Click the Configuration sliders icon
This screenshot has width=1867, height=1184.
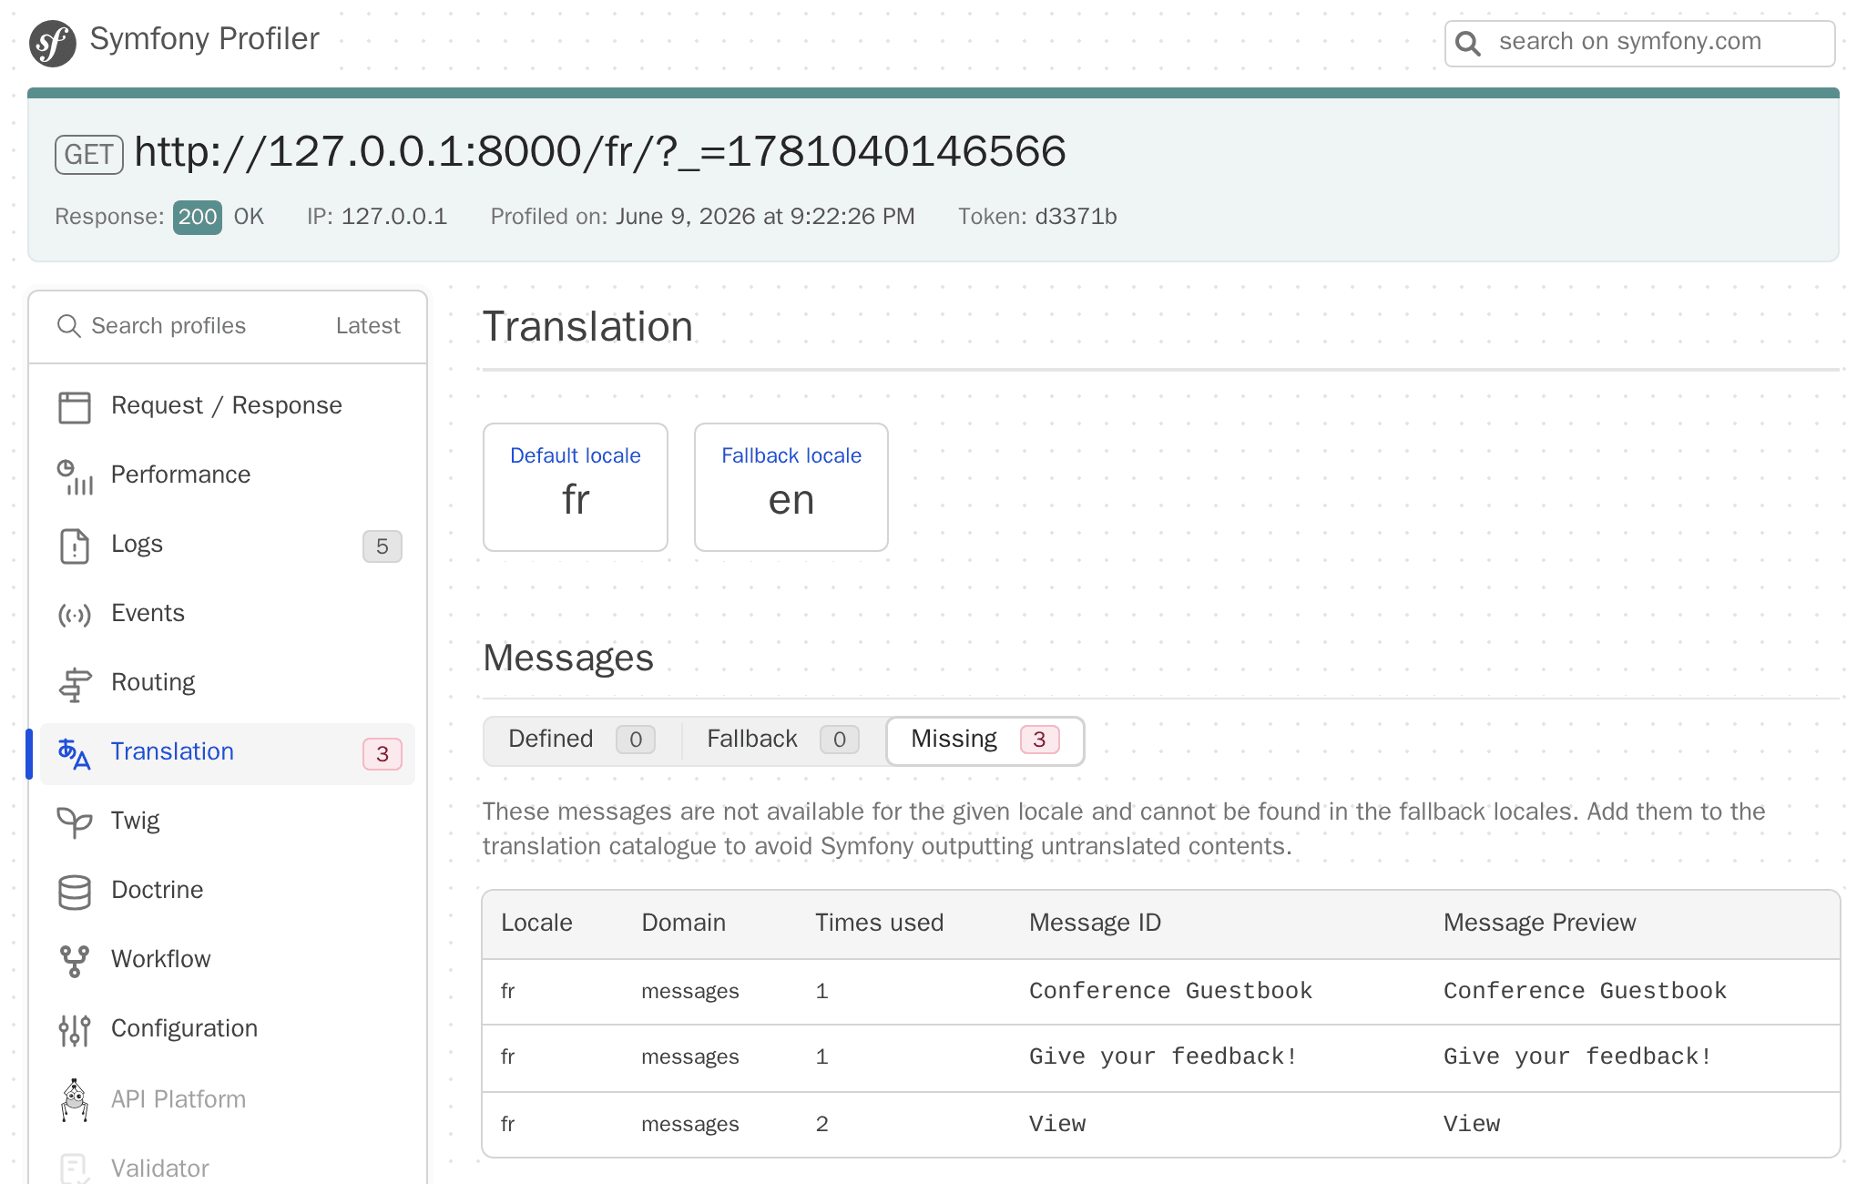click(75, 1030)
